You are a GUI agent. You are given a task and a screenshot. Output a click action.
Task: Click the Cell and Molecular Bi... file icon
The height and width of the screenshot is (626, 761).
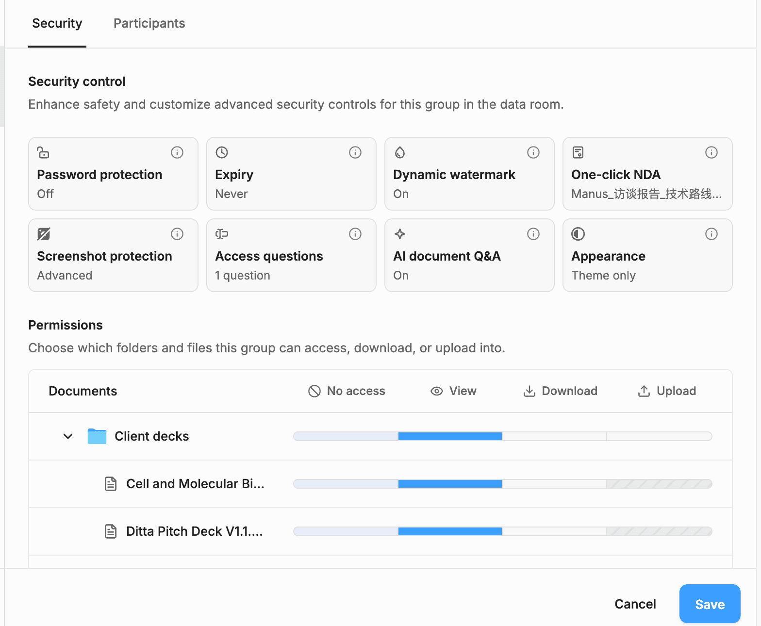111,484
